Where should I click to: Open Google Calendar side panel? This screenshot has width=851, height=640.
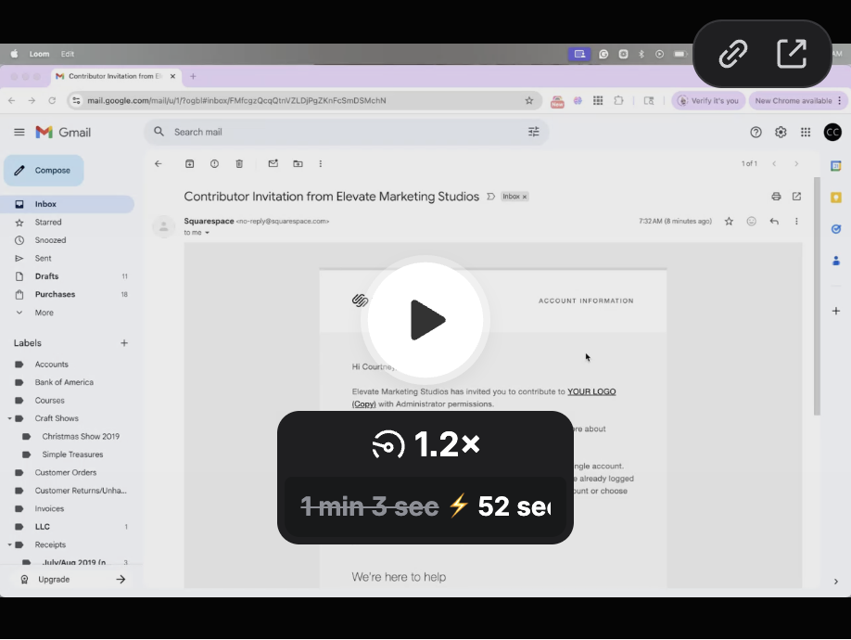(836, 166)
